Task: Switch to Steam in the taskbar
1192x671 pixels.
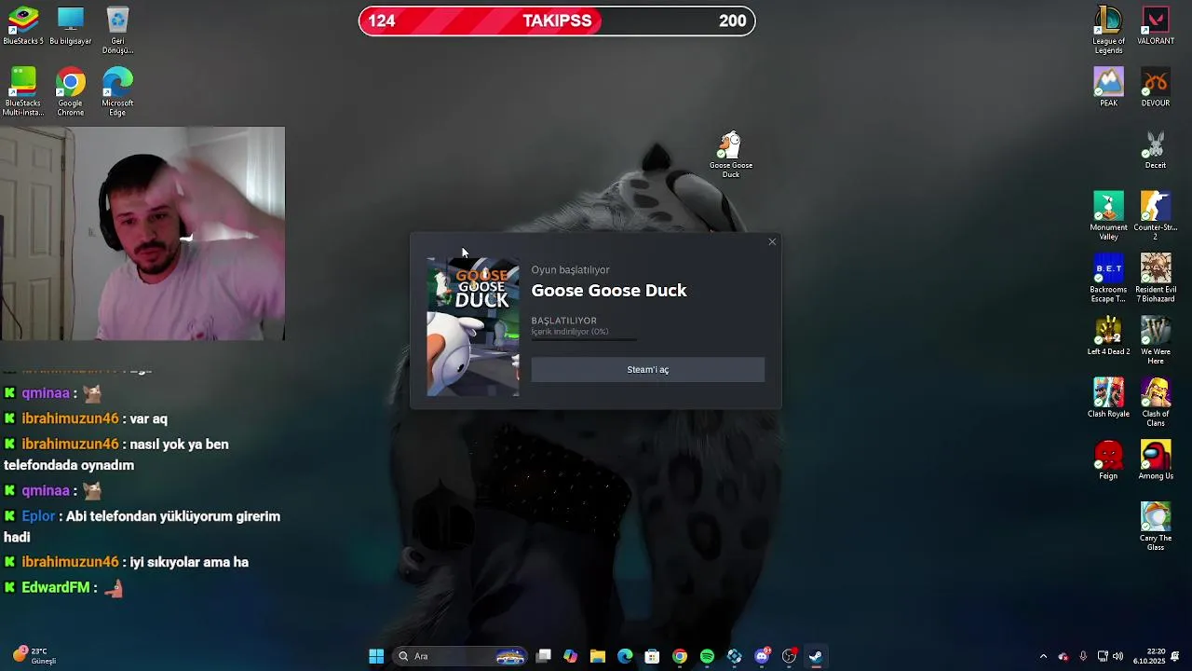Action: (816, 656)
